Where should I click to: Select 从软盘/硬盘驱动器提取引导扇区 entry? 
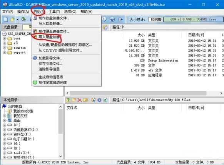click(67, 45)
